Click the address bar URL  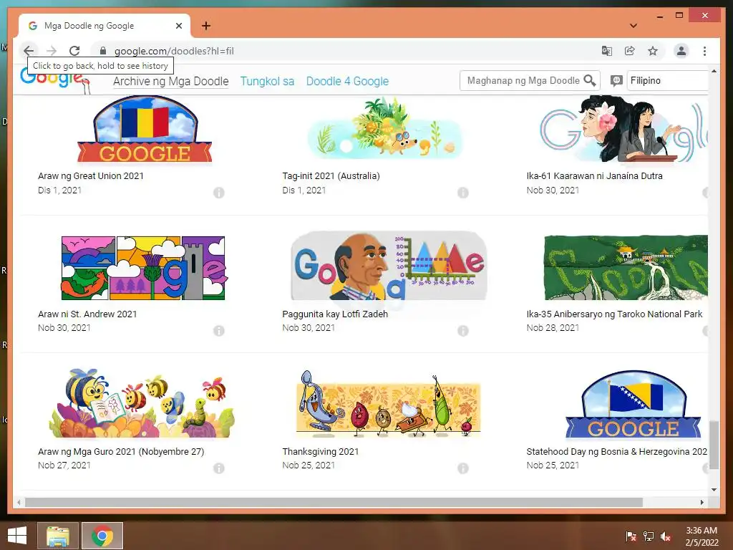pos(174,51)
